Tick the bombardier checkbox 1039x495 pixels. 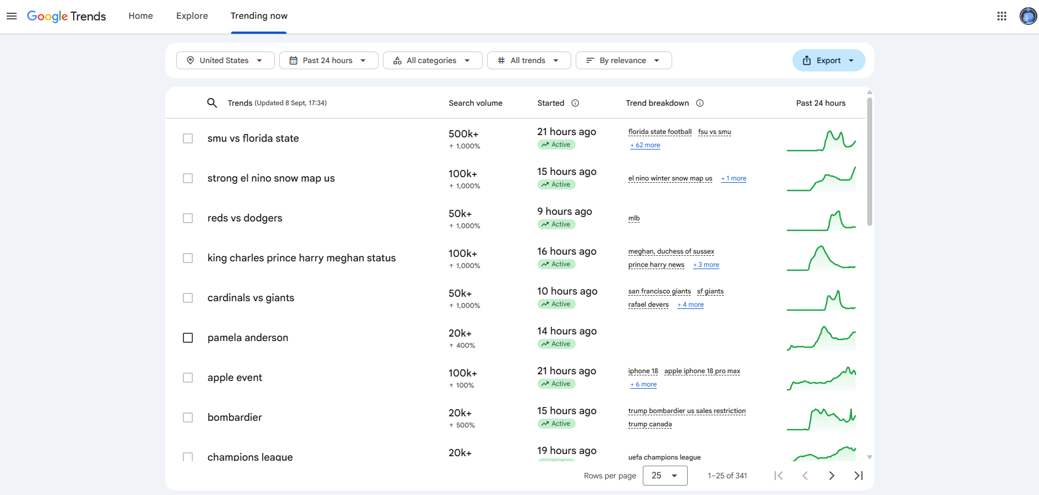188,417
